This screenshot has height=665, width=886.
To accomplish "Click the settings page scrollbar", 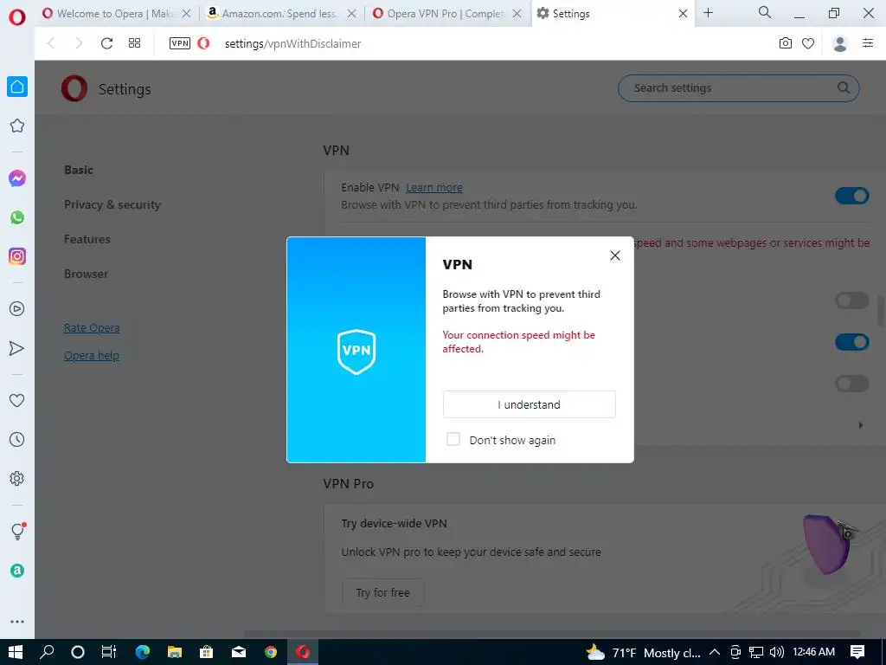I will tap(881, 310).
